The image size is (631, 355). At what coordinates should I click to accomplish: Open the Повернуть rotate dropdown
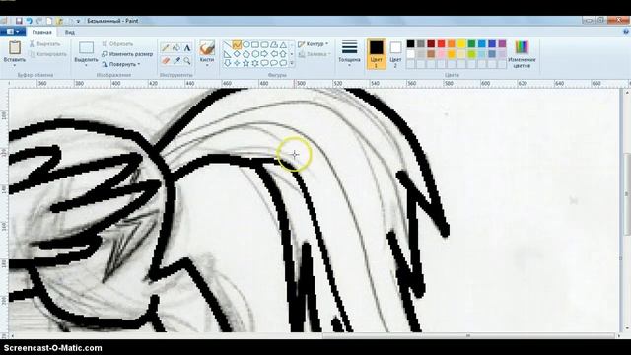click(120, 64)
